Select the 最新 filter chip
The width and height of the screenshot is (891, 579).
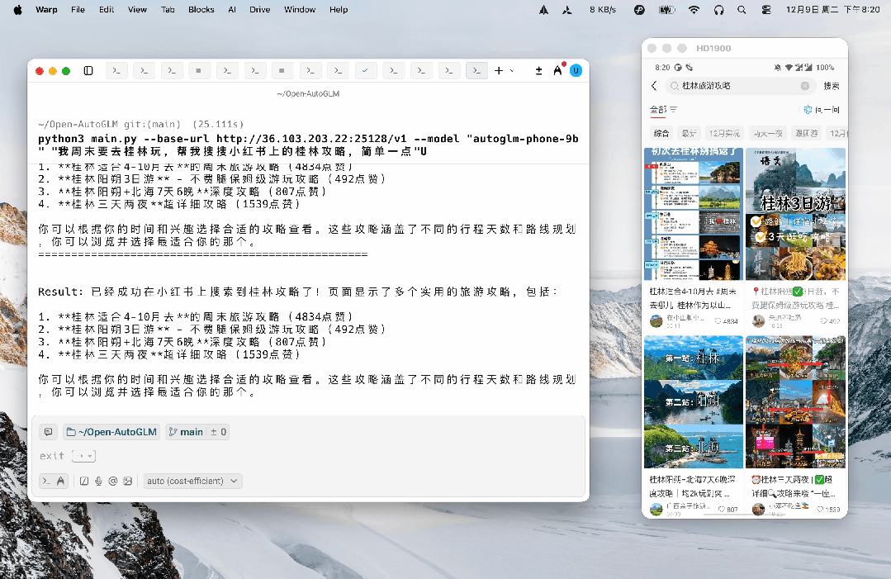point(688,133)
